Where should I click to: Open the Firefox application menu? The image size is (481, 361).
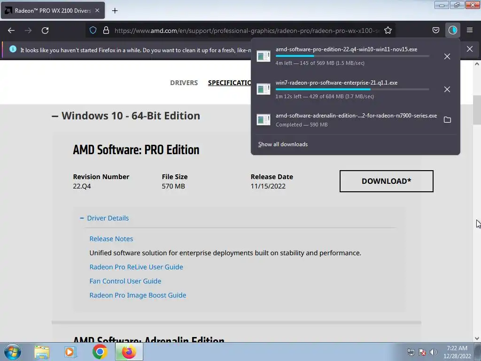(470, 30)
